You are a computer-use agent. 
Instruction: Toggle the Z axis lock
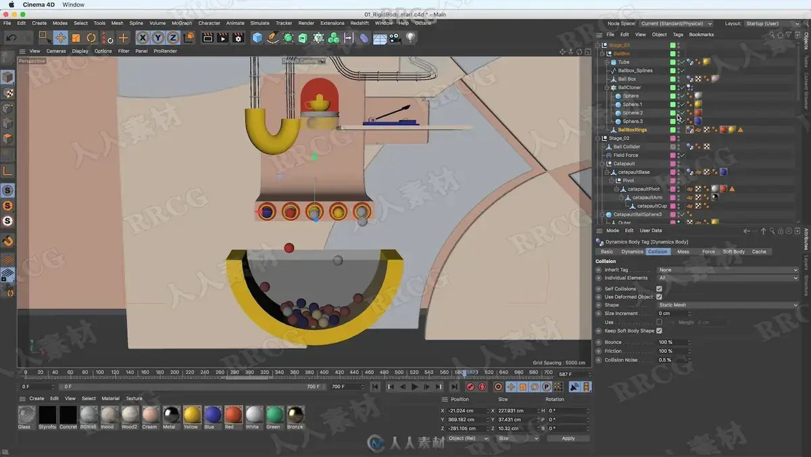pyautogui.click(x=173, y=38)
